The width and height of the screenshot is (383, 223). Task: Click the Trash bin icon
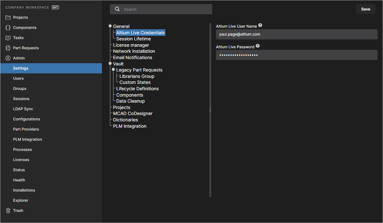coord(8,211)
